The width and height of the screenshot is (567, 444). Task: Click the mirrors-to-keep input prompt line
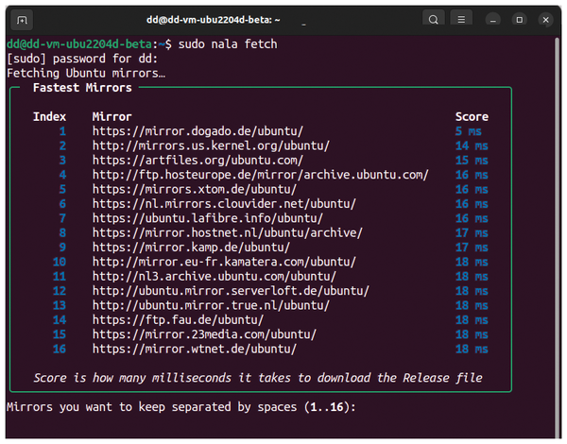tap(181, 407)
